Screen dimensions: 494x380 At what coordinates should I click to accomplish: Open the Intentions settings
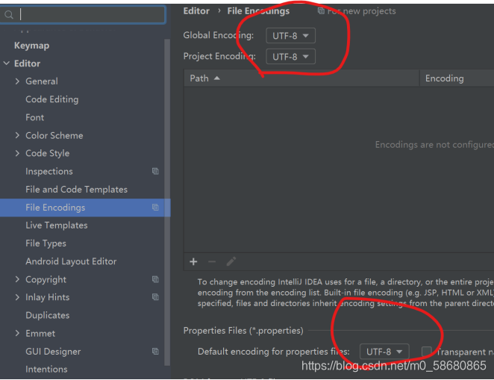[x=46, y=370]
